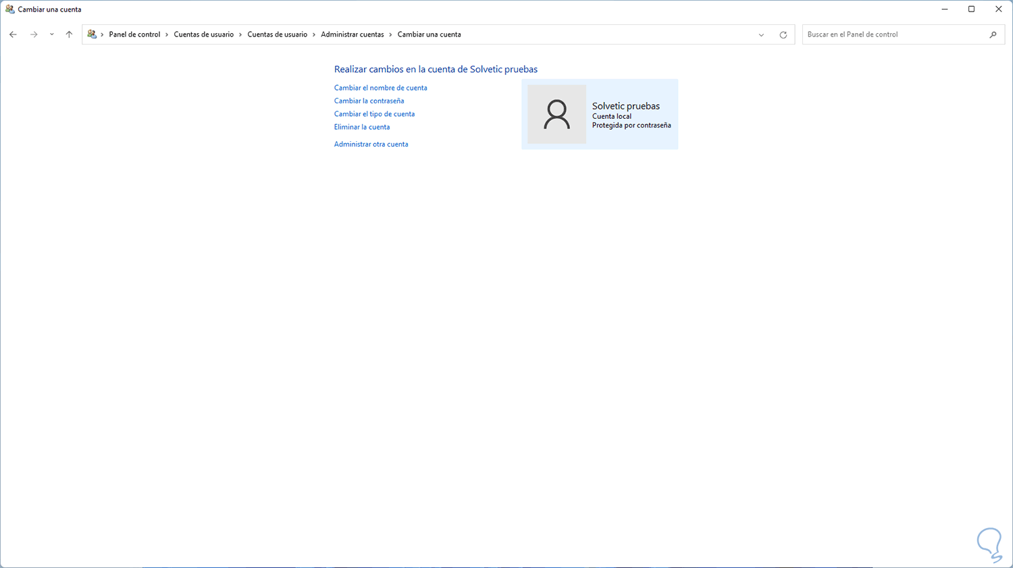Open second 'Cuentas de usuario' breadcrumb
1013x568 pixels.
click(277, 34)
